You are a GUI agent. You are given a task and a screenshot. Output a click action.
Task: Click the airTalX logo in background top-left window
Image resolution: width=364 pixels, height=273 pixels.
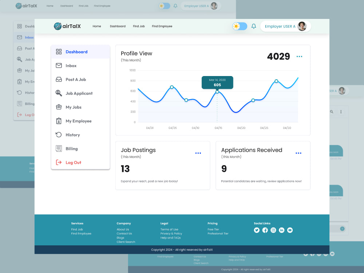pyautogui.click(x=26, y=6)
